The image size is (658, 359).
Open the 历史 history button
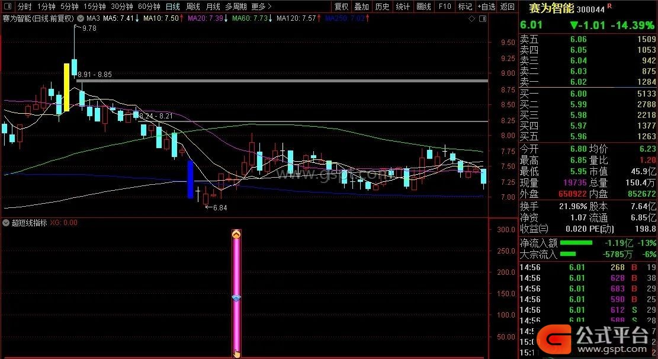(x=382, y=7)
